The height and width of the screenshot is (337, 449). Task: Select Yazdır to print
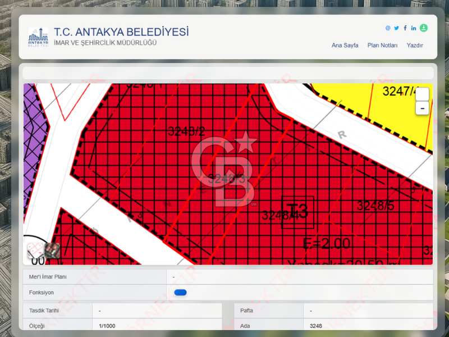pos(415,45)
